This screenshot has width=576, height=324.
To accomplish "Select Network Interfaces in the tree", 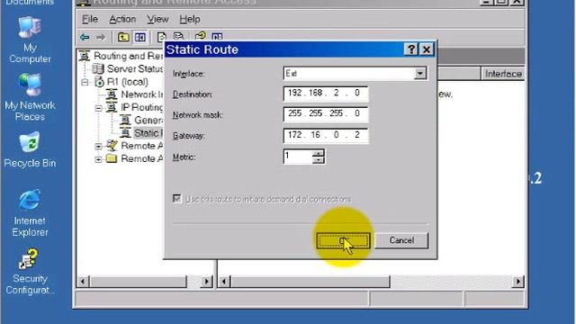I will pyautogui.click(x=142, y=94).
